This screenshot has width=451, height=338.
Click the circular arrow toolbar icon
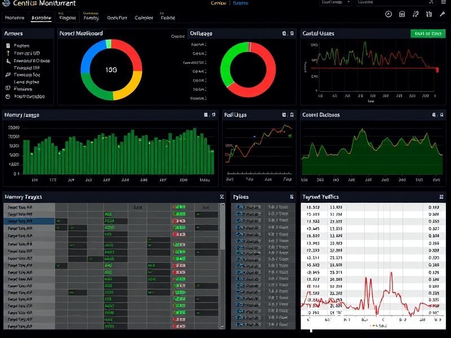(x=388, y=15)
